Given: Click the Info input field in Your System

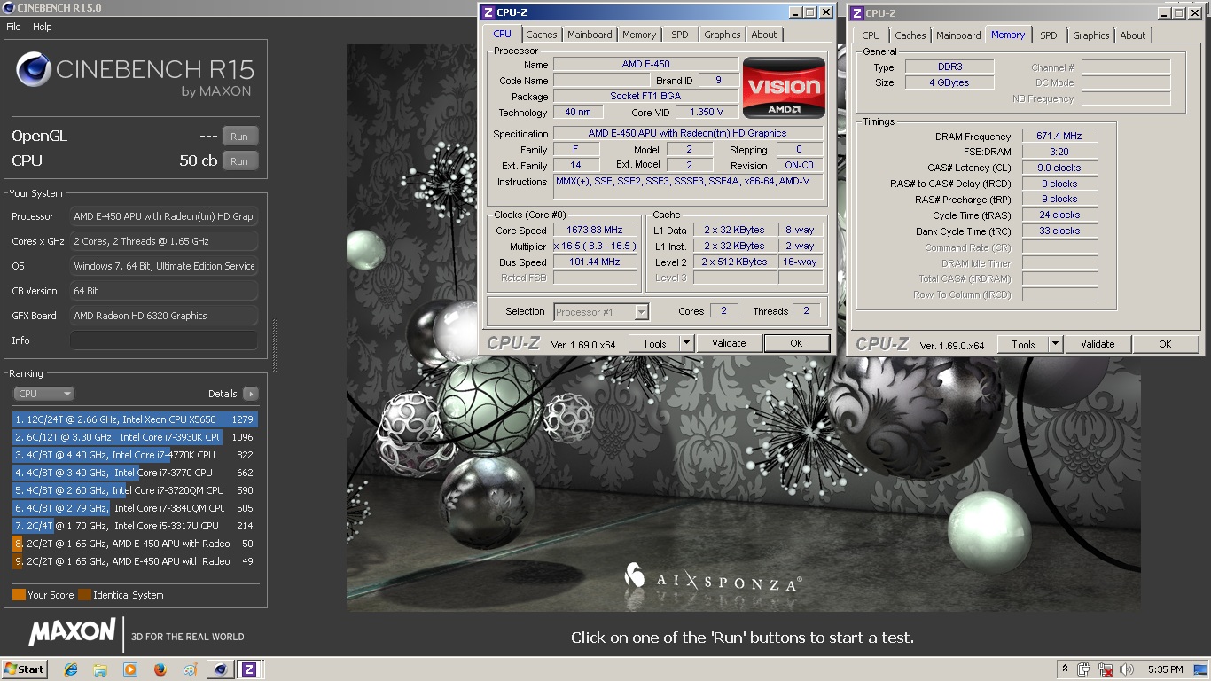Looking at the screenshot, I should [164, 340].
